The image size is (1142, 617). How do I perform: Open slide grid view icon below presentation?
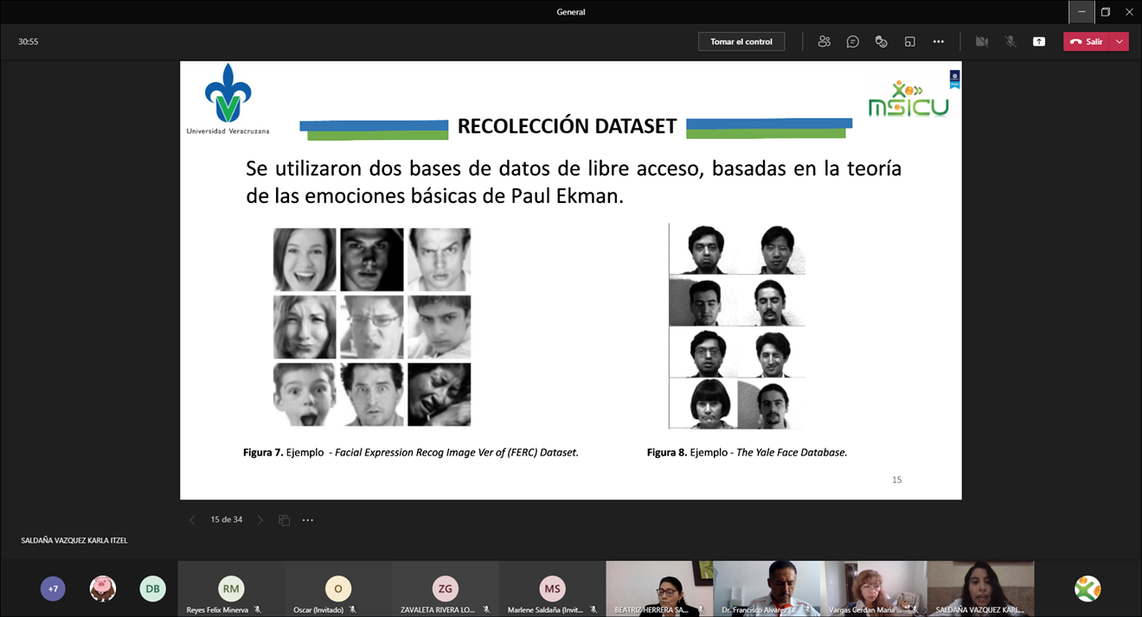284,520
